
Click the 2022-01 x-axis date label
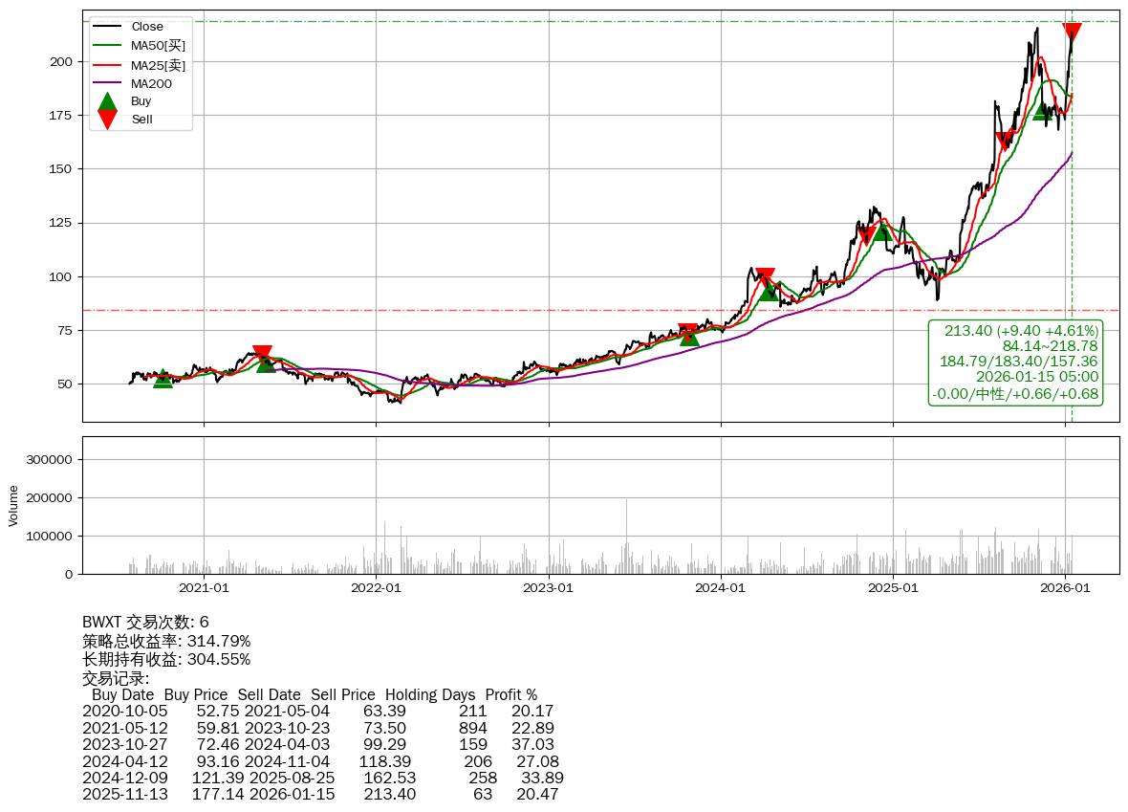tap(376, 588)
